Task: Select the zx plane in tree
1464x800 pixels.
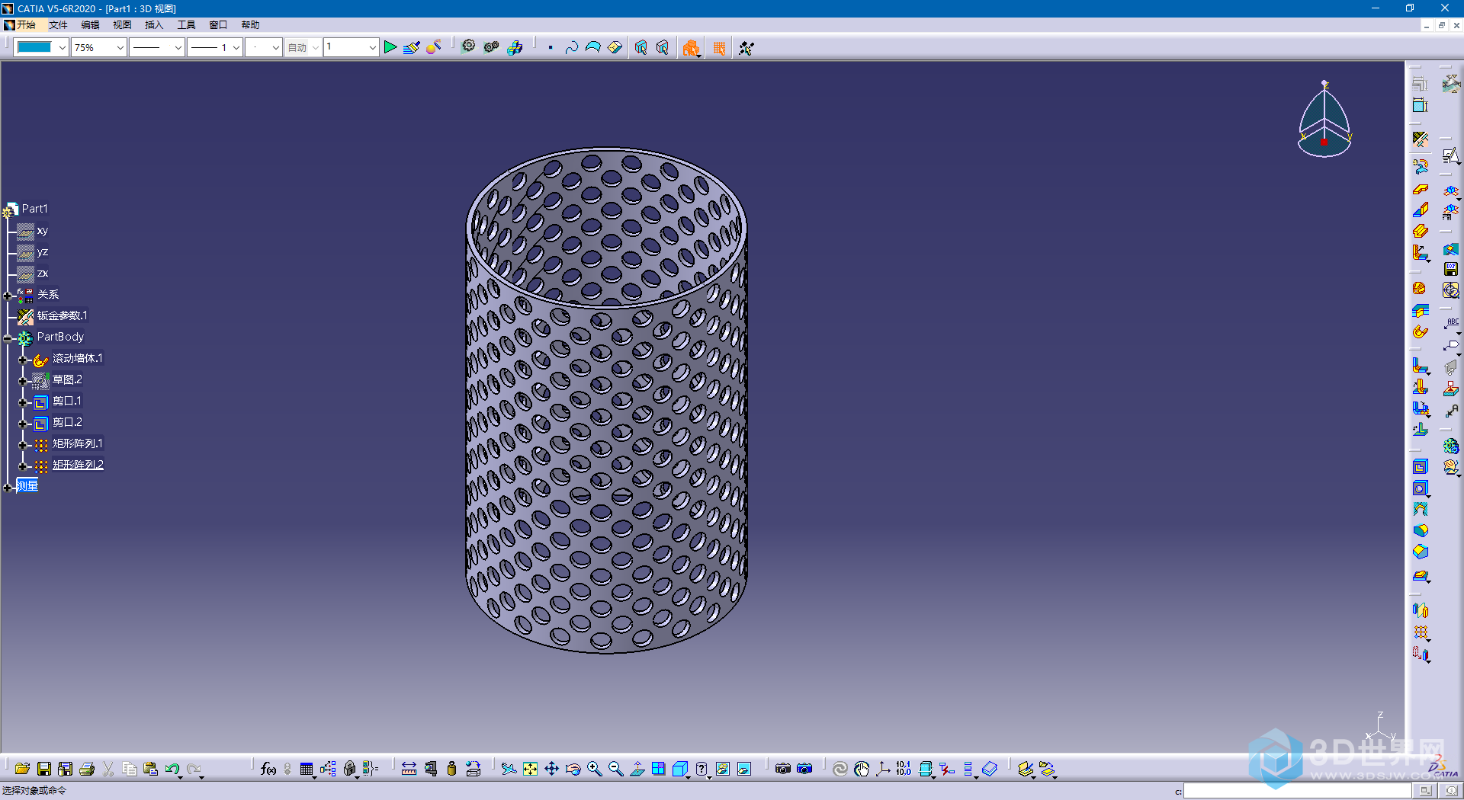Action: tap(42, 273)
